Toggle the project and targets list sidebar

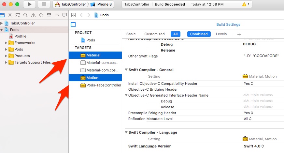(73, 24)
